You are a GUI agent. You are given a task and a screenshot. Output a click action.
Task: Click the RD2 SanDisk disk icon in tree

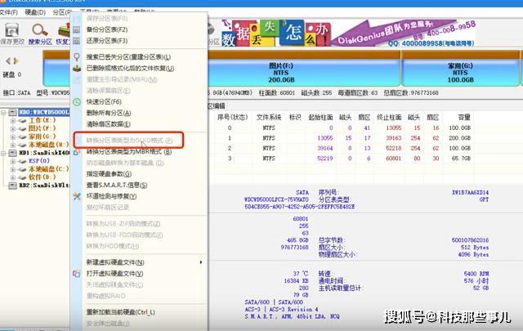(13, 186)
